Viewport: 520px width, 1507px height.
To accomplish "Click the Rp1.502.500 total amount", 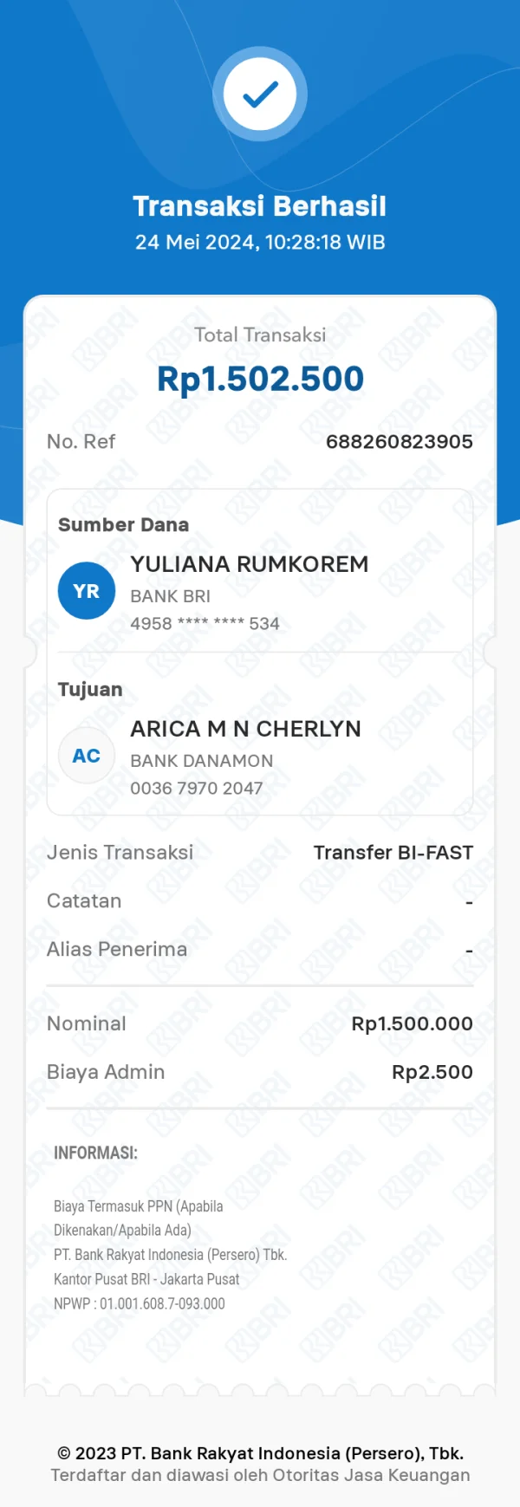I will point(260,380).
